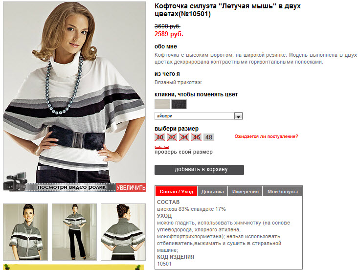Select crossed-out size 44
Viewport: 358px width, 270px height.
(x=184, y=137)
